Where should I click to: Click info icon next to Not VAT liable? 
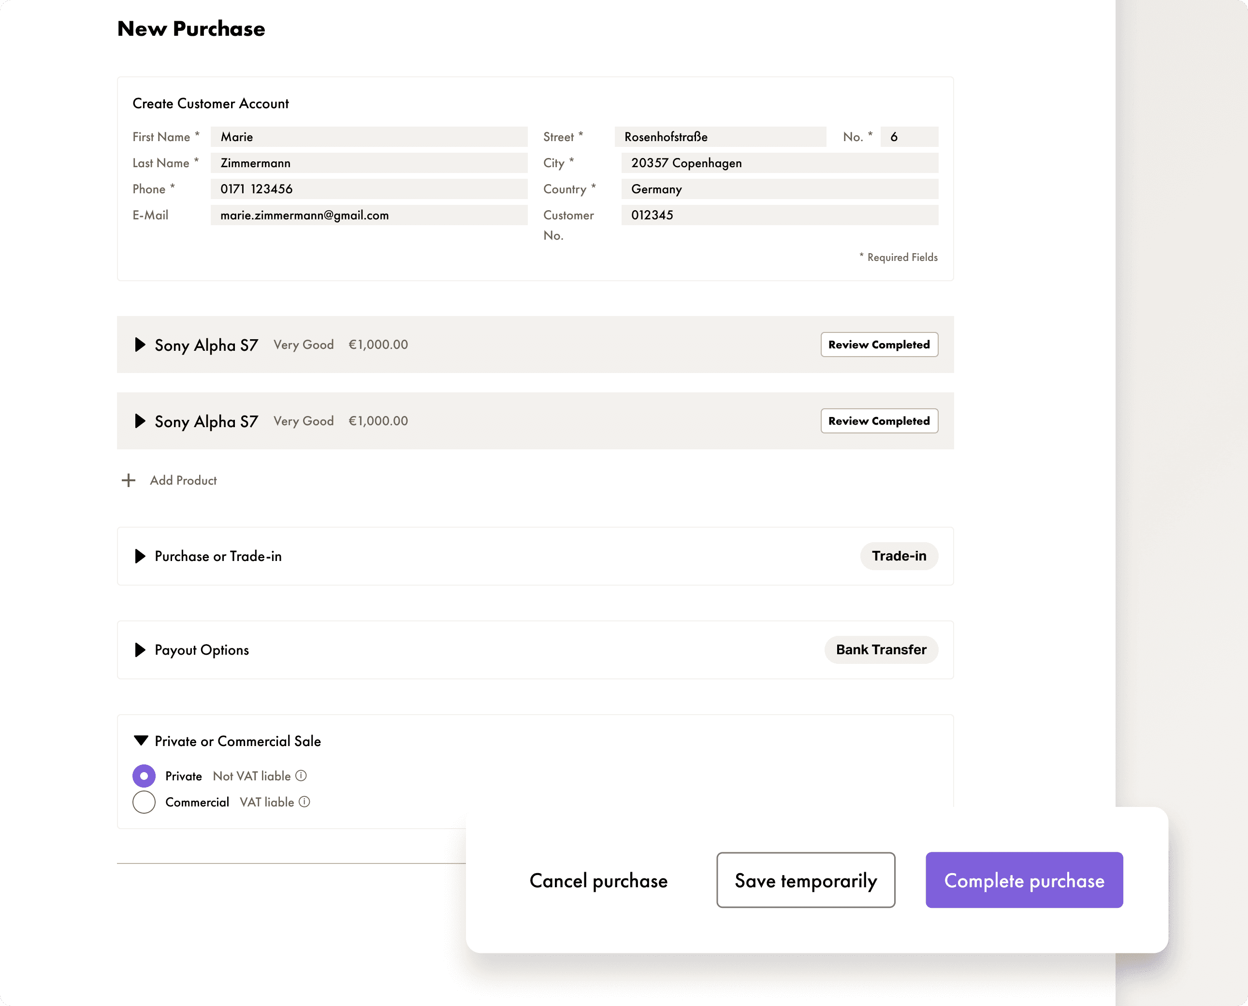coord(301,776)
